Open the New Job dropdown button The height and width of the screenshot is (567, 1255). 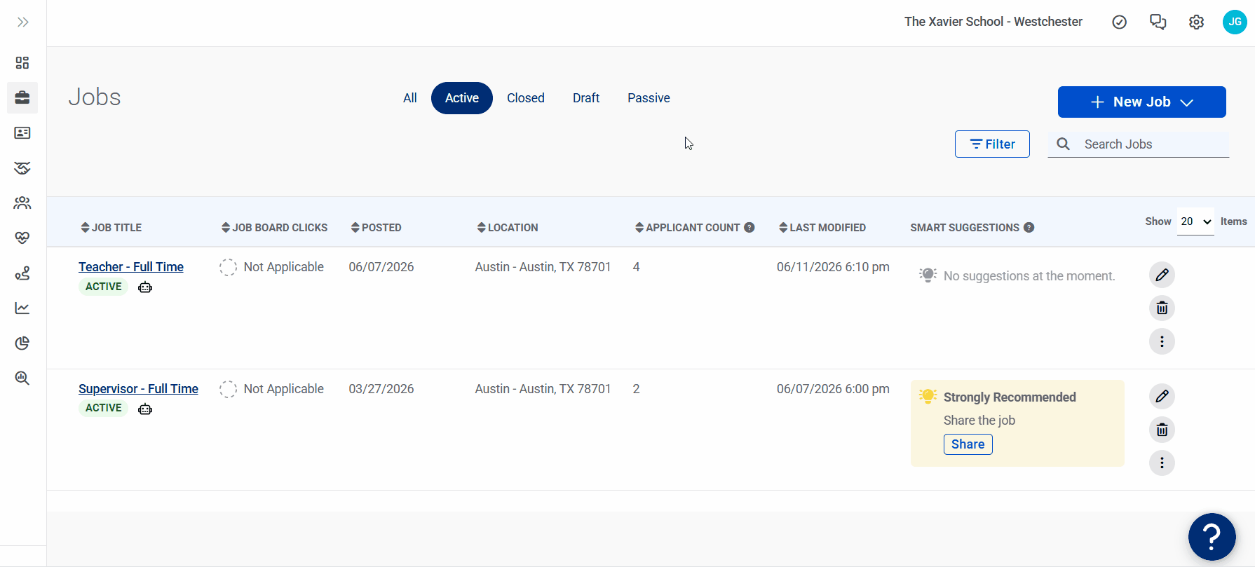pyautogui.click(x=1142, y=102)
